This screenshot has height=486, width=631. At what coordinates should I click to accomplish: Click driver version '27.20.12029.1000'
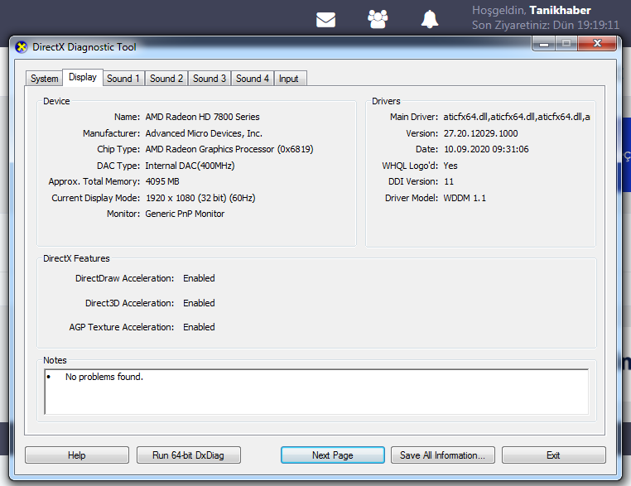click(480, 133)
